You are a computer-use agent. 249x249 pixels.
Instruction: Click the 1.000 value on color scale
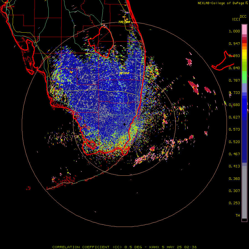234,31
